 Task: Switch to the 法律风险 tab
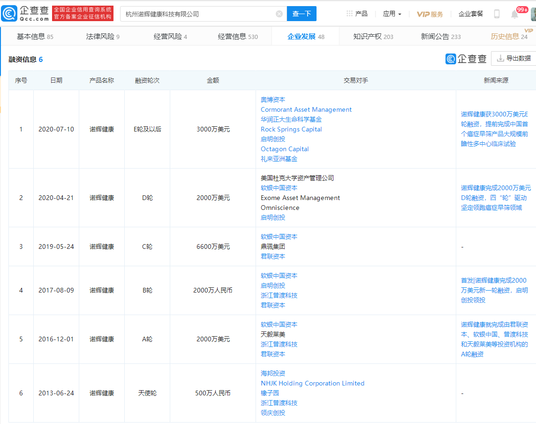[103, 37]
